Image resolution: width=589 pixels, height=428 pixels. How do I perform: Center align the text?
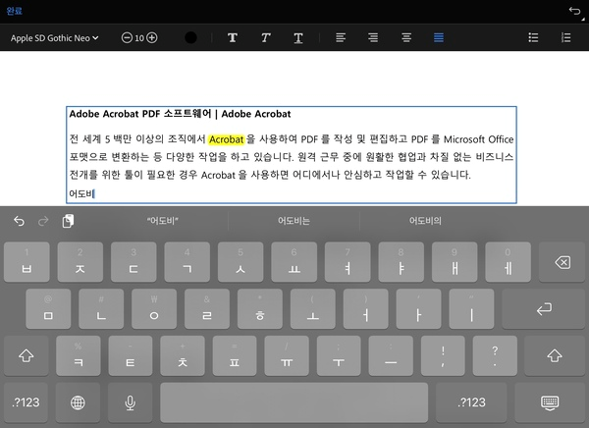pyautogui.click(x=406, y=37)
